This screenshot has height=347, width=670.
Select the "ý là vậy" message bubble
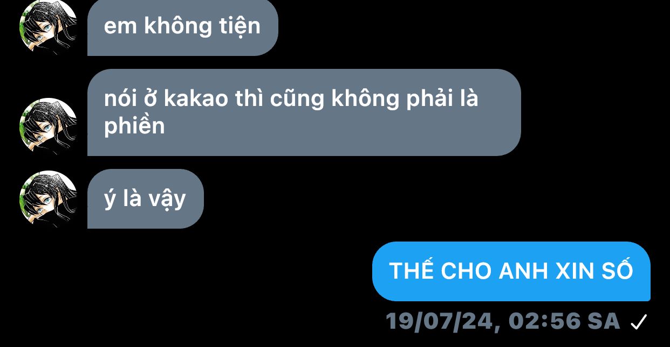pyautogui.click(x=145, y=199)
